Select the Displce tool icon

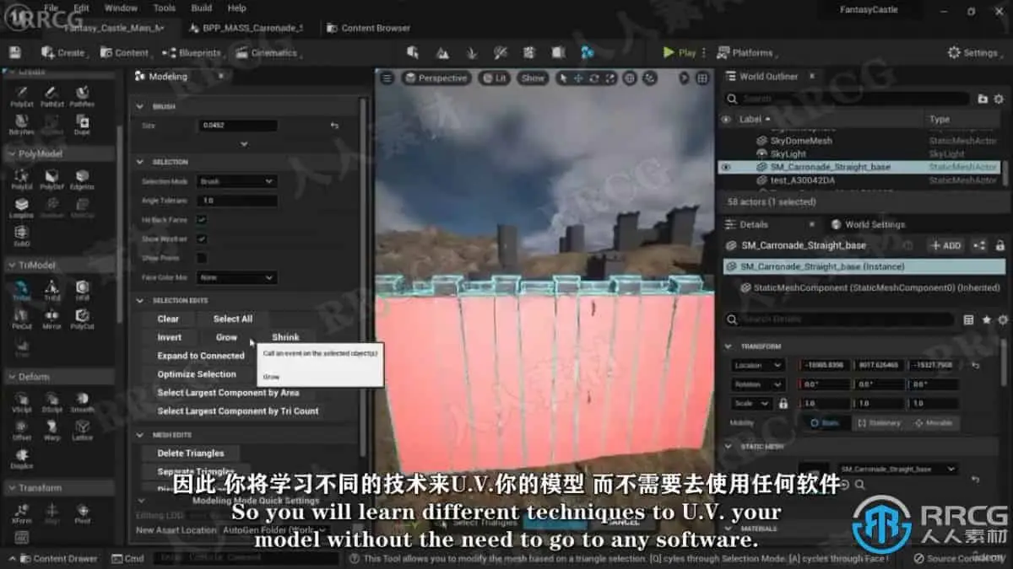21,458
